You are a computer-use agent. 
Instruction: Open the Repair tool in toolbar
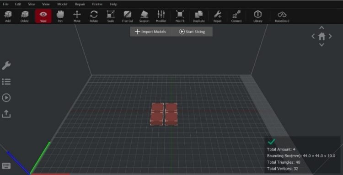pyautogui.click(x=218, y=16)
